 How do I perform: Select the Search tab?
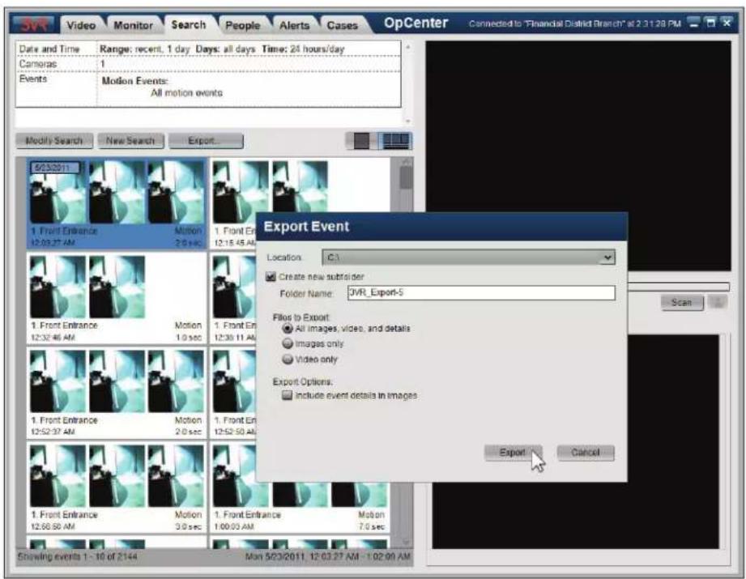pos(189,25)
